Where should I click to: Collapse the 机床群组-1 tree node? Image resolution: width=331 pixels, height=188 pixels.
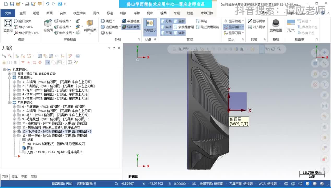coord(5,69)
